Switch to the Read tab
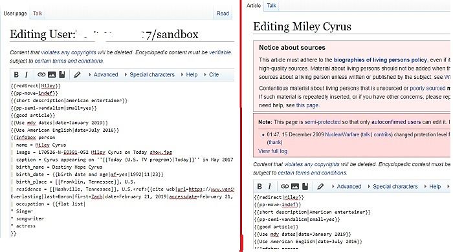This screenshot has width=453, height=252. (223, 14)
